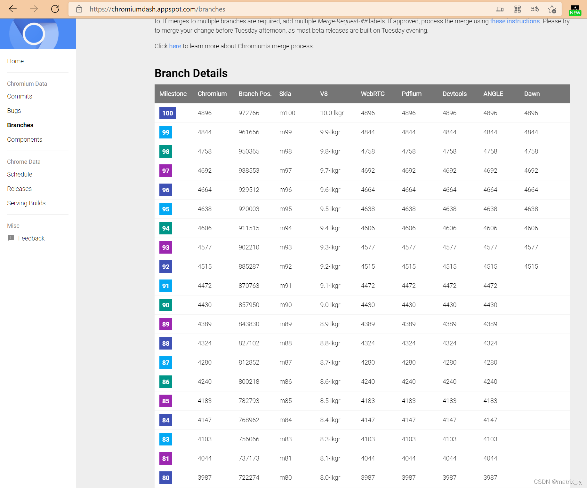The height and width of the screenshot is (488, 587).
Task: Click milestone 100 badge
Action: pos(167,113)
